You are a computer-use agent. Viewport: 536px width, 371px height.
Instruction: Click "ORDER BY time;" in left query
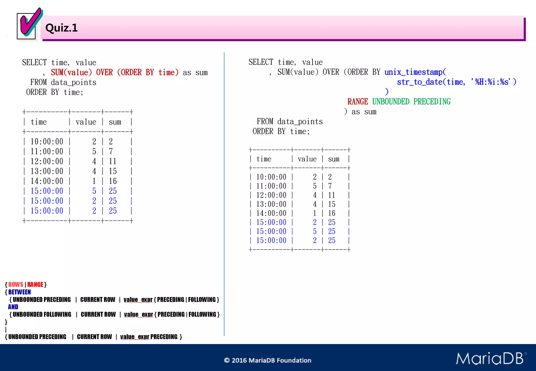[55, 92]
